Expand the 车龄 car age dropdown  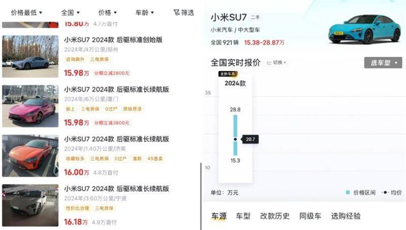[x=145, y=13]
